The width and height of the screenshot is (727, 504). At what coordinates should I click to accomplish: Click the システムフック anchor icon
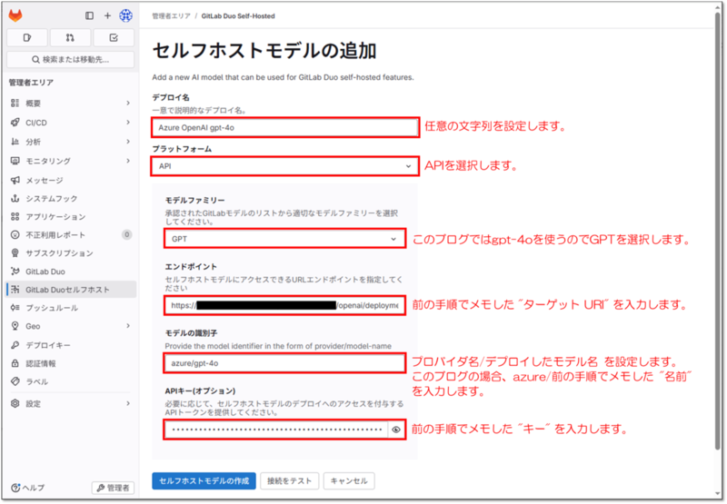point(15,198)
